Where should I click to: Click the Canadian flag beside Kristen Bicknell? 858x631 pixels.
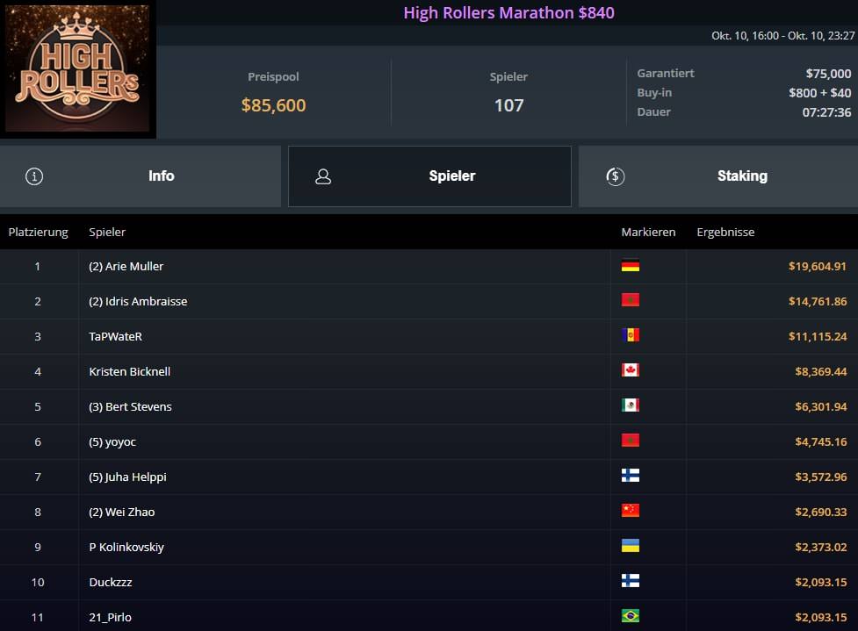(630, 371)
